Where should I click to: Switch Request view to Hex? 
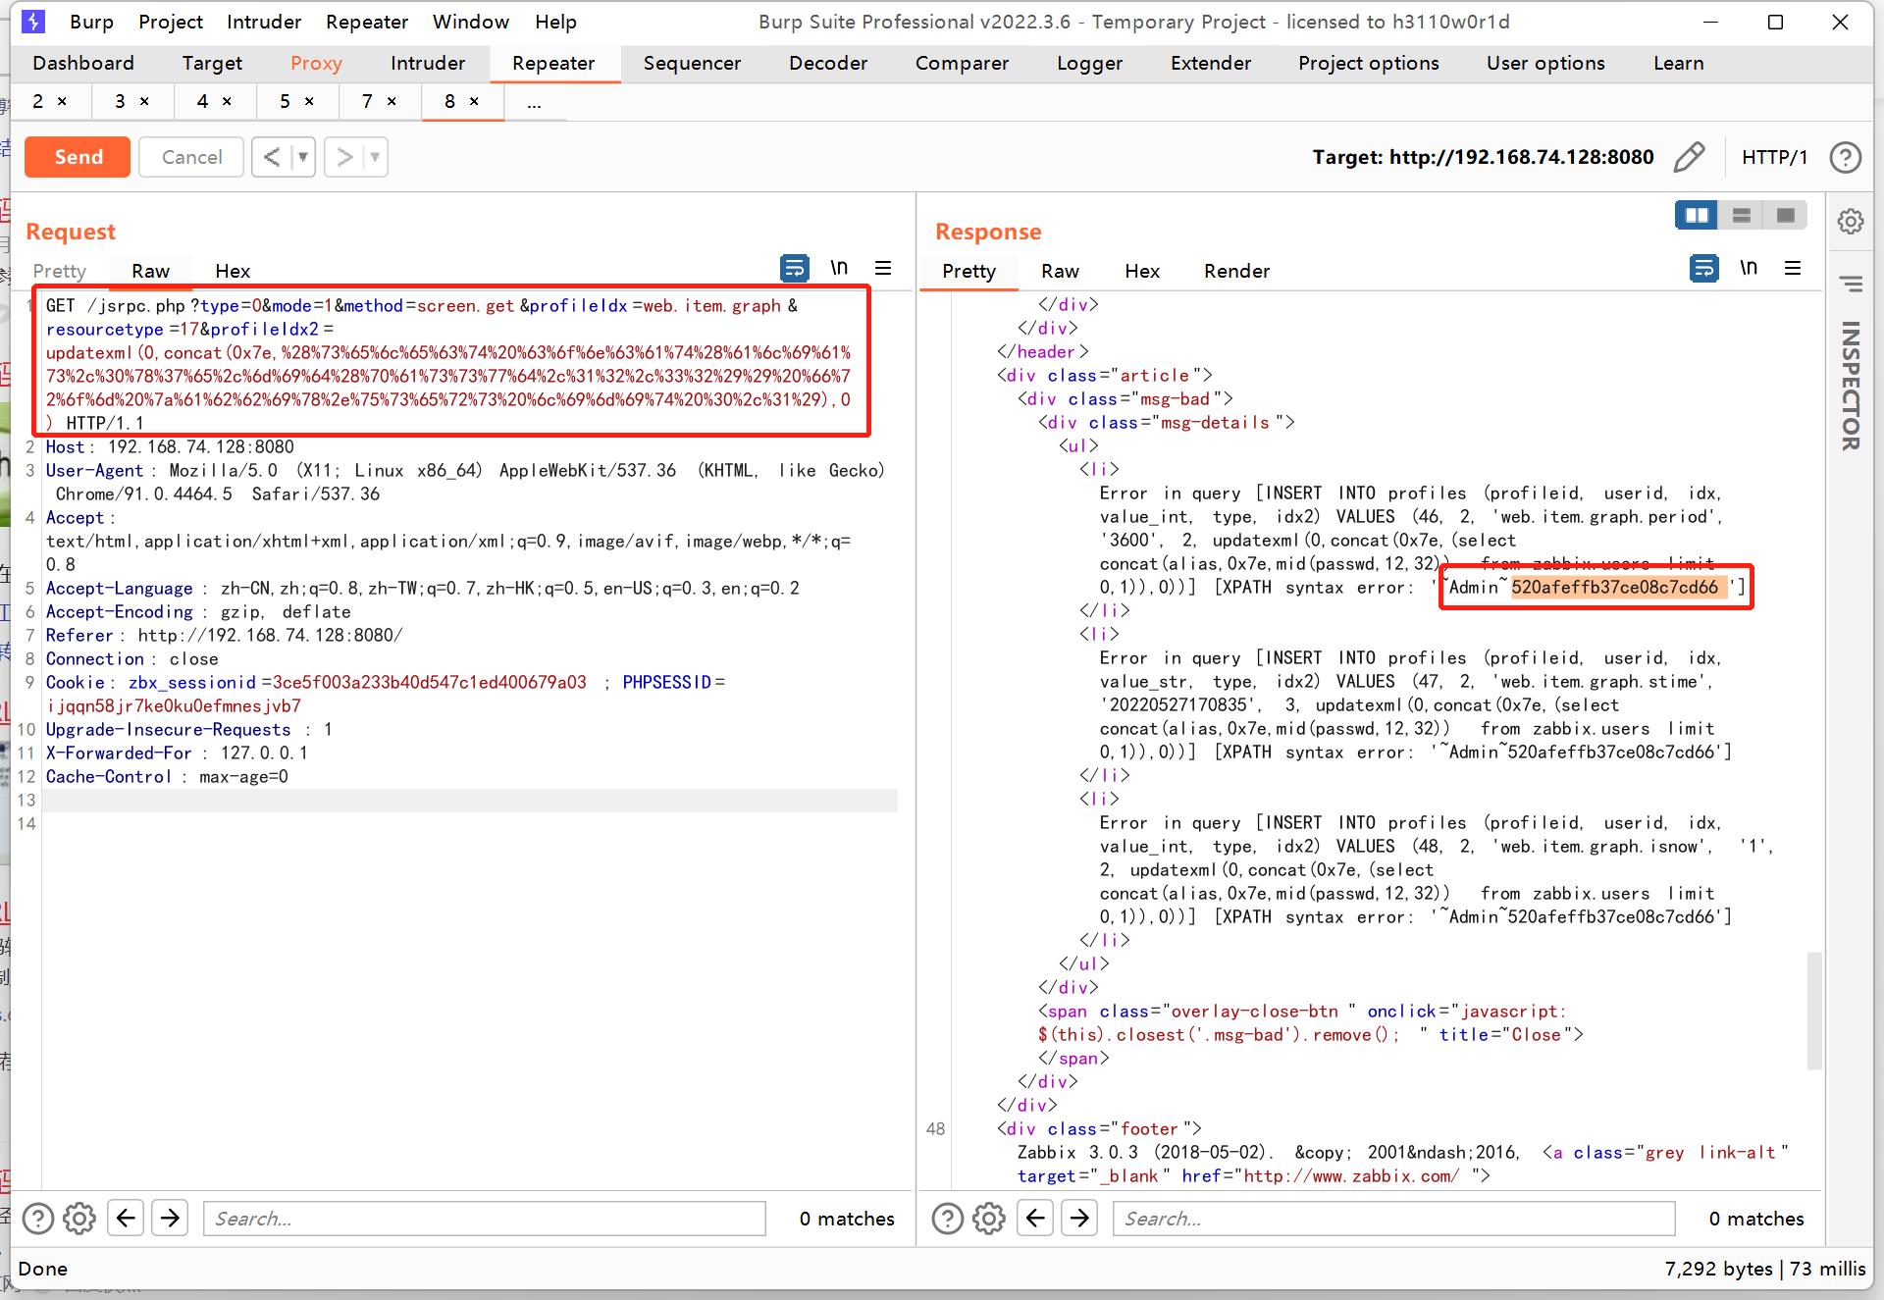[233, 271]
